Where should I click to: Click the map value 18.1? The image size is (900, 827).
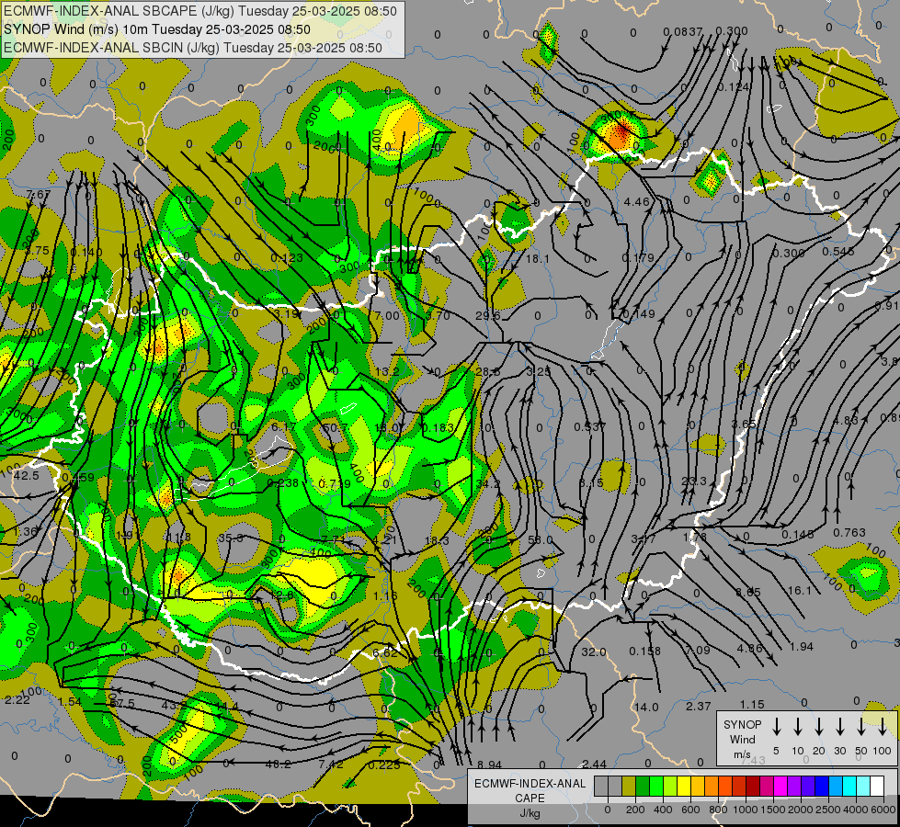coord(538,259)
